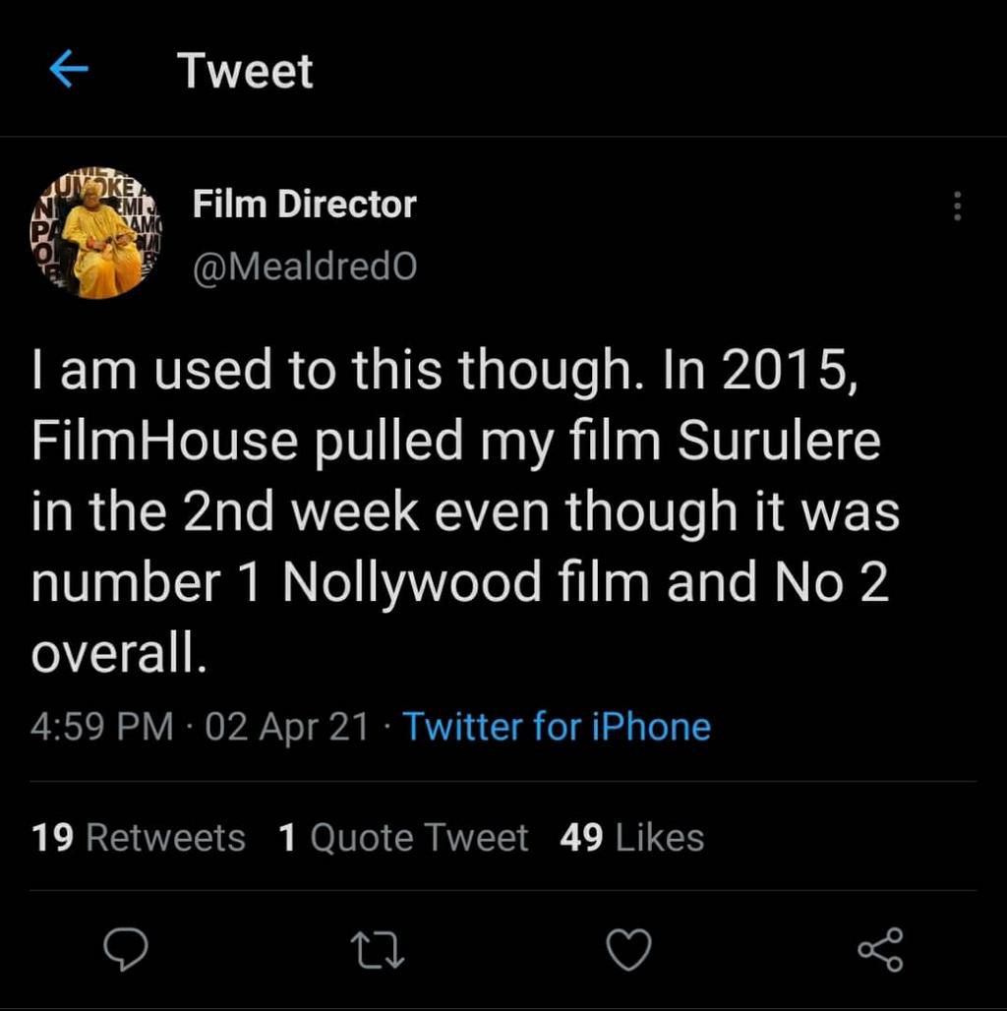Viewport: 1007px width, 1011px height.
Task: Click the retweet icon below the tweet
Action: tap(378, 950)
